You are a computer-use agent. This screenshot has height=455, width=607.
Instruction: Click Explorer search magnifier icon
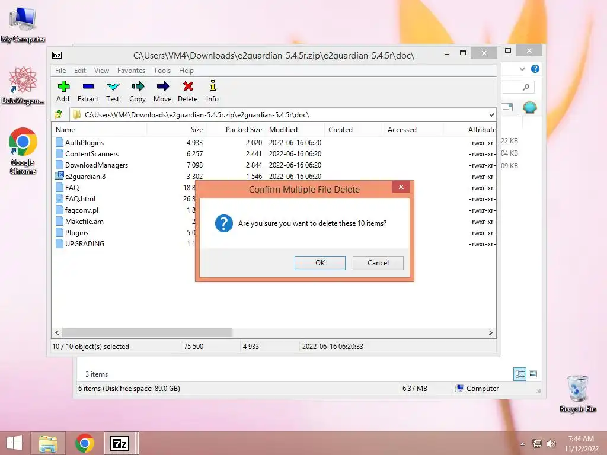click(526, 88)
